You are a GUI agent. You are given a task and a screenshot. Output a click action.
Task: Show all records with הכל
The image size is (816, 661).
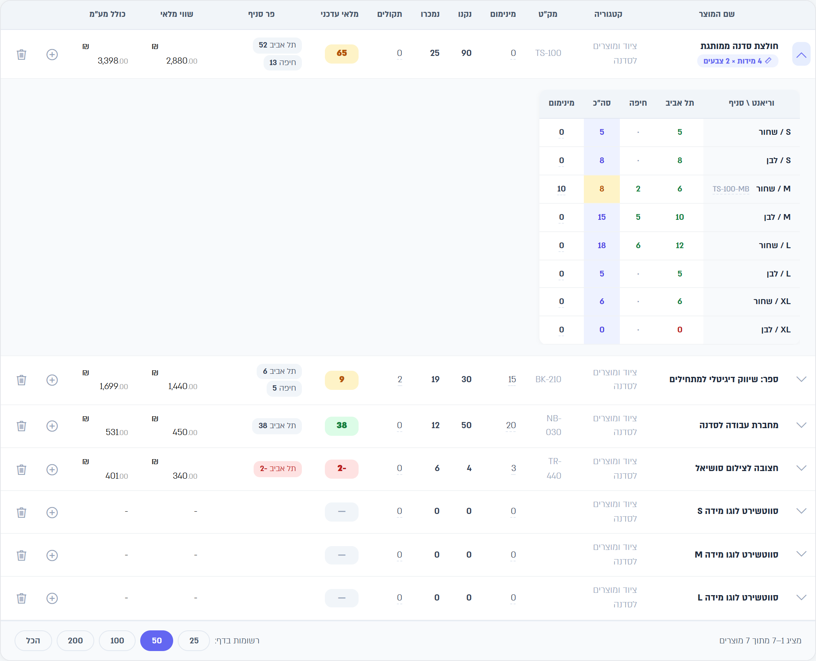click(33, 641)
